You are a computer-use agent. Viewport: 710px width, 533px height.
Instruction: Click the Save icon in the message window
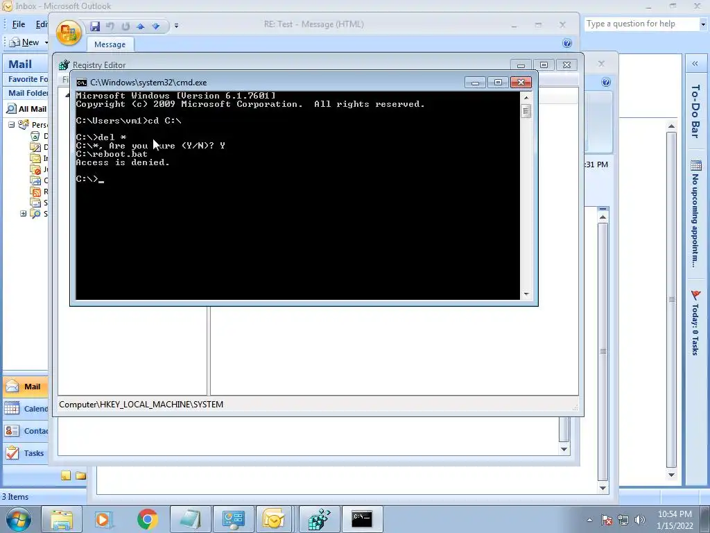pyautogui.click(x=94, y=26)
